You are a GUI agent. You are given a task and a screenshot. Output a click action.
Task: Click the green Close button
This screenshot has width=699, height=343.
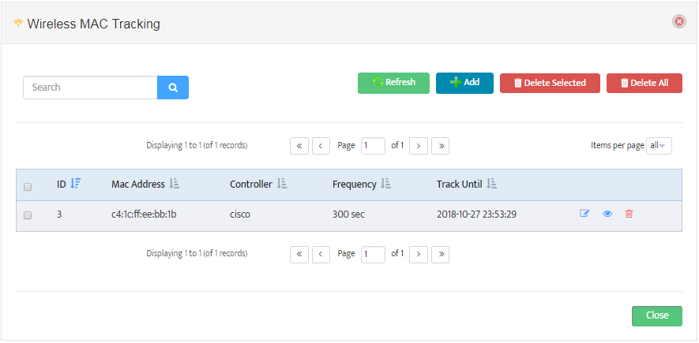(x=656, y=315)
